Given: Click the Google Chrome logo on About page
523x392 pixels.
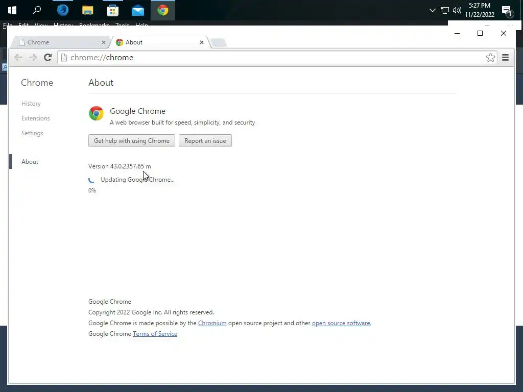Looking at the screenshot, I should 96,113.
